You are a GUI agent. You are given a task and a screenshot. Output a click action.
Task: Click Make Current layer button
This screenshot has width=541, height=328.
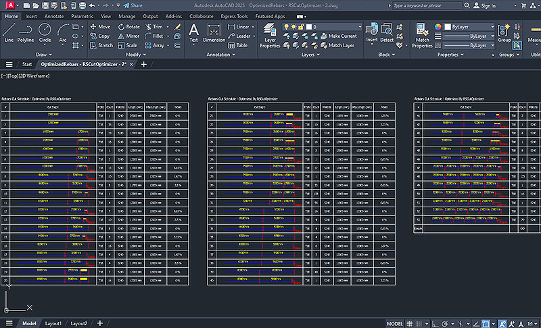[x=339, y=36]
